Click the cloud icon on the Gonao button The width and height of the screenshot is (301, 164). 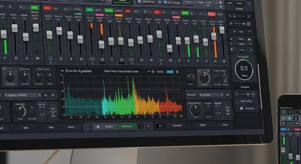coord(98,127)
